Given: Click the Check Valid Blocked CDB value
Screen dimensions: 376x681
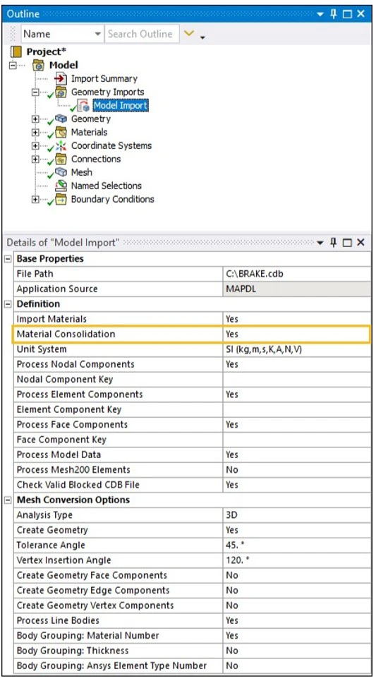Looking at the screenshot, I should (296, 485).
